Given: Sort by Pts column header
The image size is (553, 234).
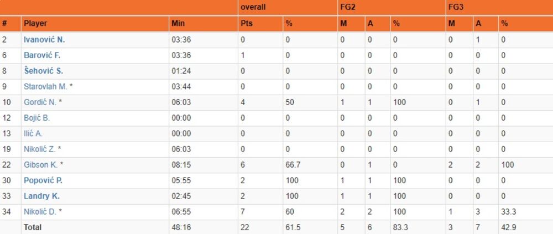Looking at the screenshot, I should [246, 24].
